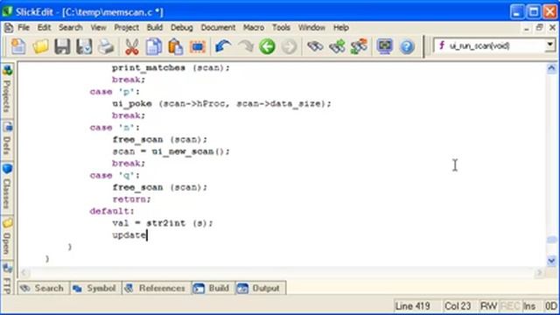Click the Find Next binoculars icon
Viewport: 560px width, 315px height.
click(337, 46)
